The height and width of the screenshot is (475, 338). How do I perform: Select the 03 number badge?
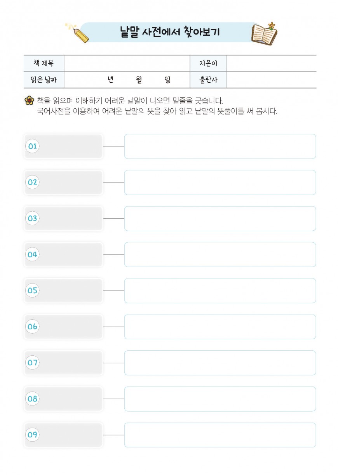32,218
